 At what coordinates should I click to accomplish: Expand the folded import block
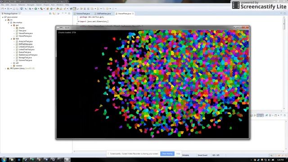(x=78, y=22)
